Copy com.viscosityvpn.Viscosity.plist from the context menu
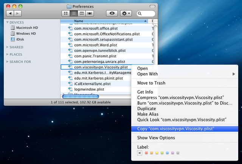The height and width of the screenshot is (164, 242). pyautogui.click(x=185, y=129)
